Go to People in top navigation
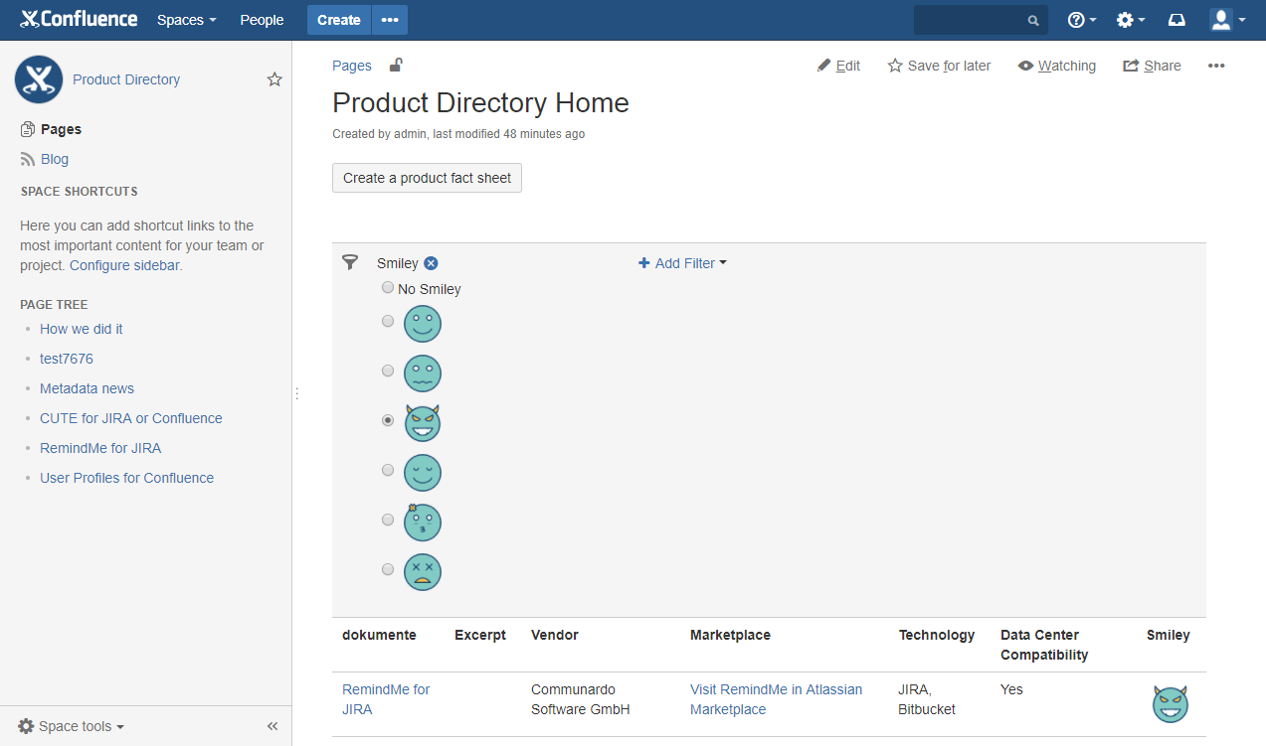Screen dimensions: 1266x746 (262, 20)
